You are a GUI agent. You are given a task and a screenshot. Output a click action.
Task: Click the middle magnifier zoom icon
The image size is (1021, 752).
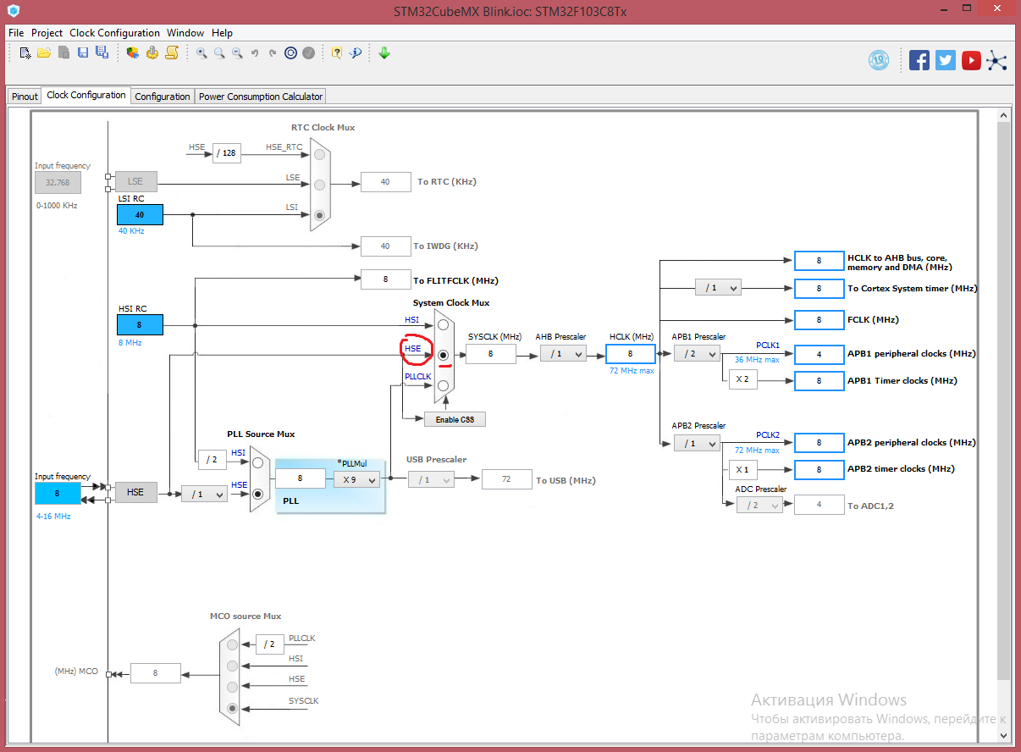click(219, 53)
